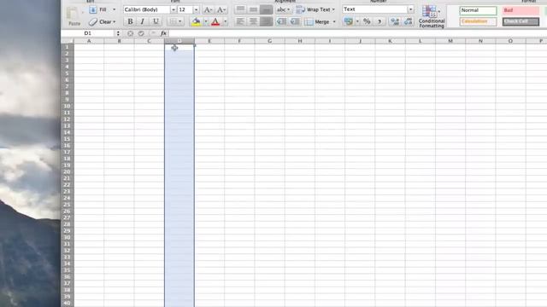The width and height of the screenshot is (547, 307).
Task: Decrease font size with small A button
Action: coord(221,9)
